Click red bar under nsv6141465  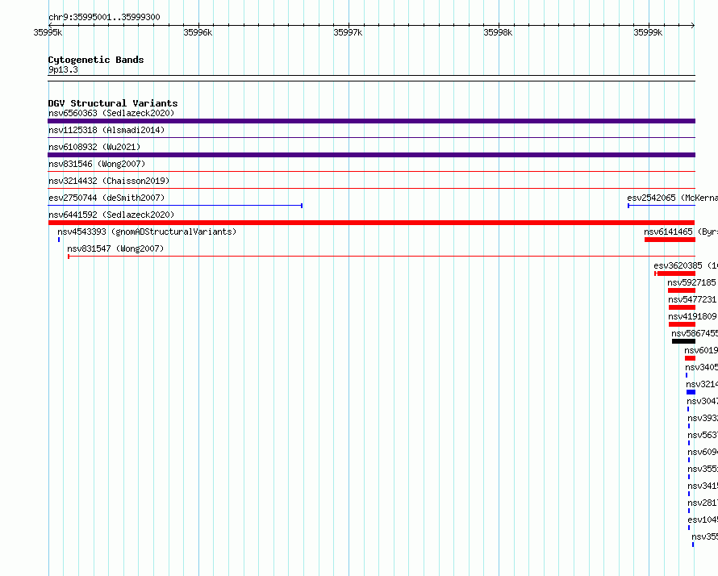tap(670, 240)
